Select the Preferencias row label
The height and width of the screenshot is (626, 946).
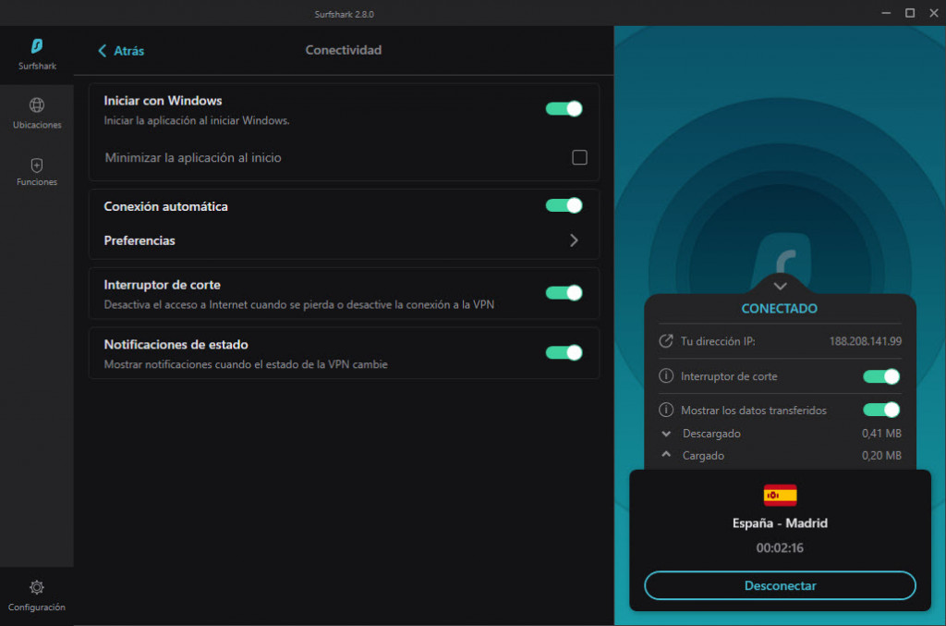pos(139,240)
